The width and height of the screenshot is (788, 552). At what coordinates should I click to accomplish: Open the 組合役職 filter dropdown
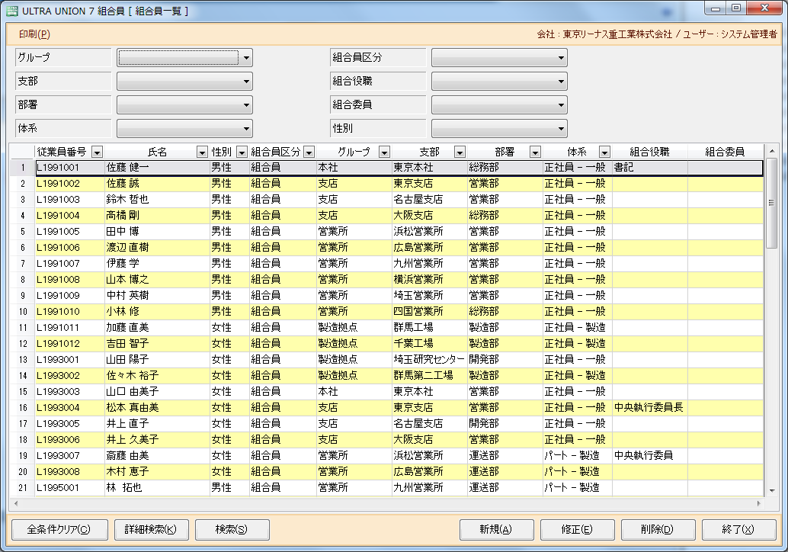pos(499,82)
